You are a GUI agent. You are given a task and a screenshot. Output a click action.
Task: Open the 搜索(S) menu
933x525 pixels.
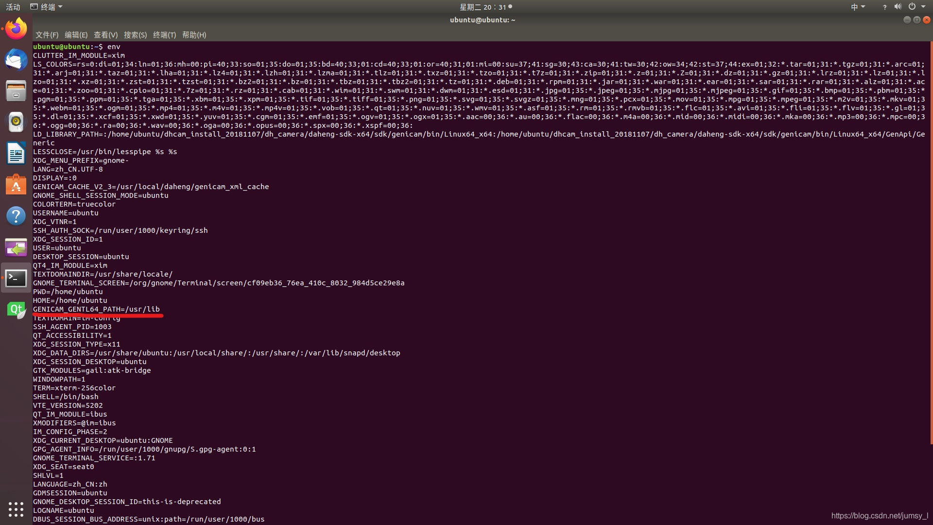(x=135, y=35)
